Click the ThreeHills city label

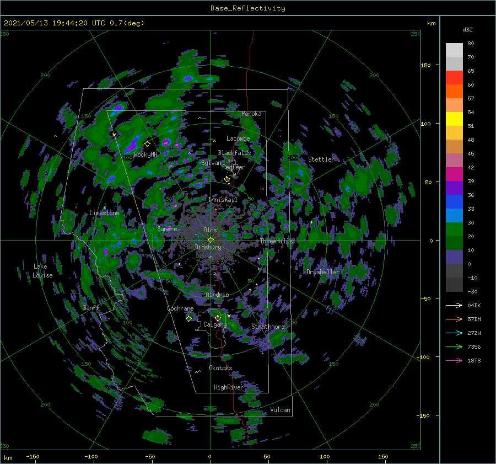coord(277,241)
